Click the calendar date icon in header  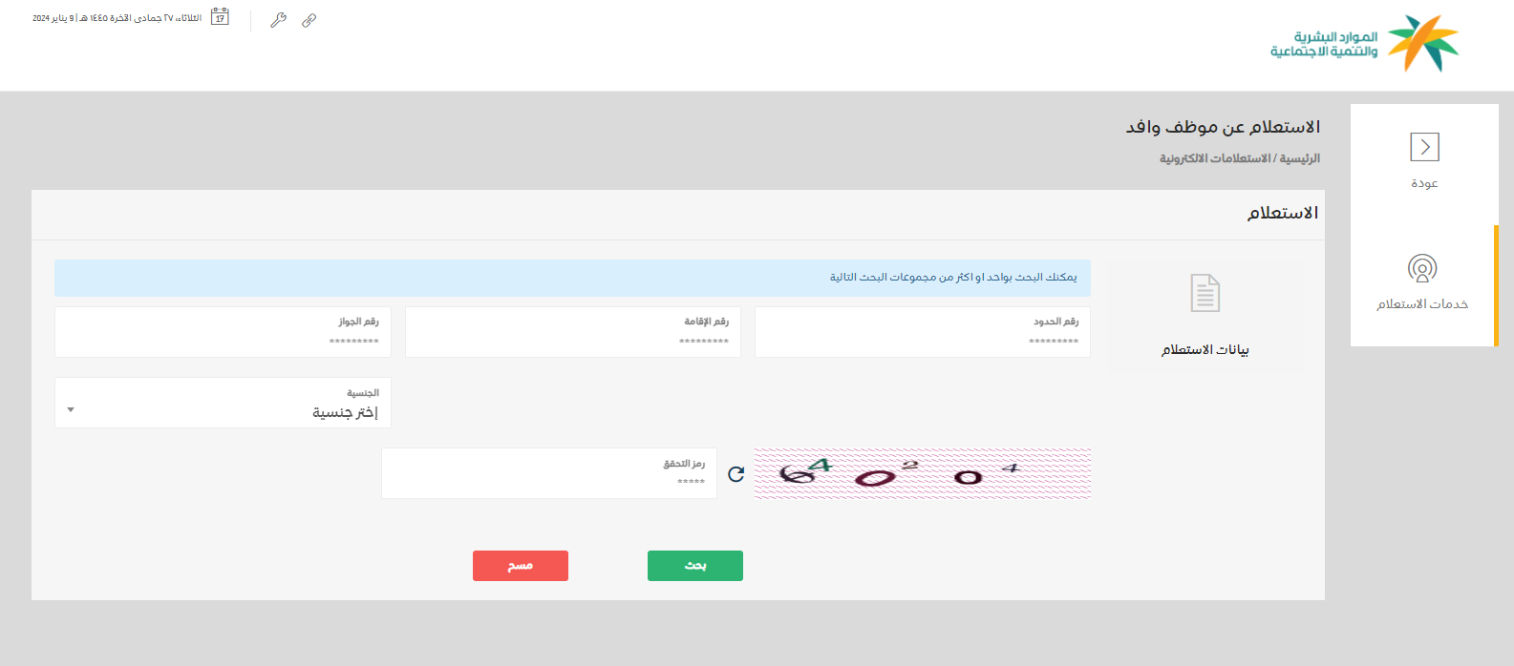coord(220,17)
